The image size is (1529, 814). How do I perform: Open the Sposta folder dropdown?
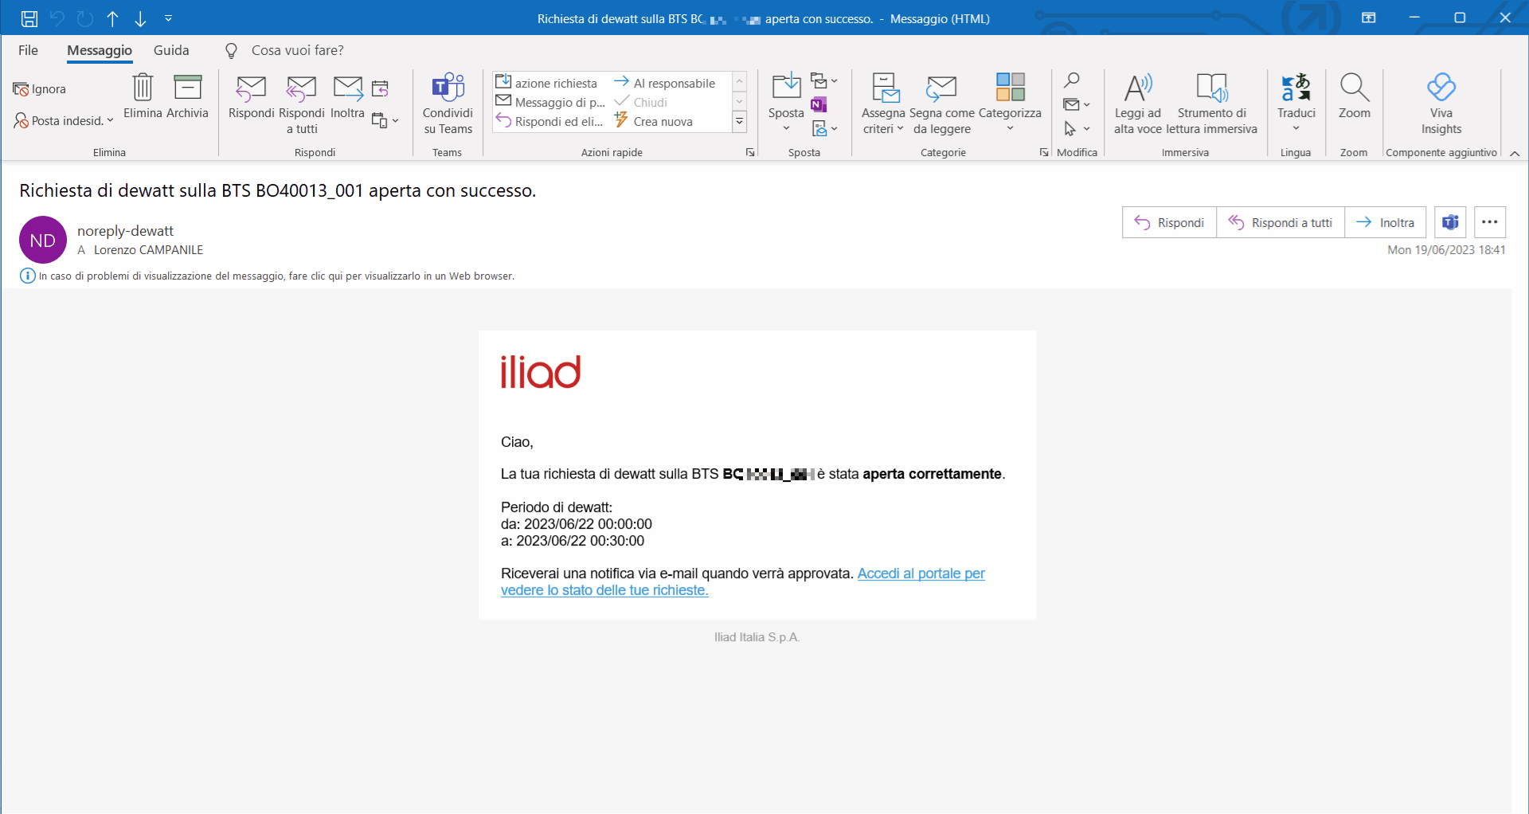point(786,104)
